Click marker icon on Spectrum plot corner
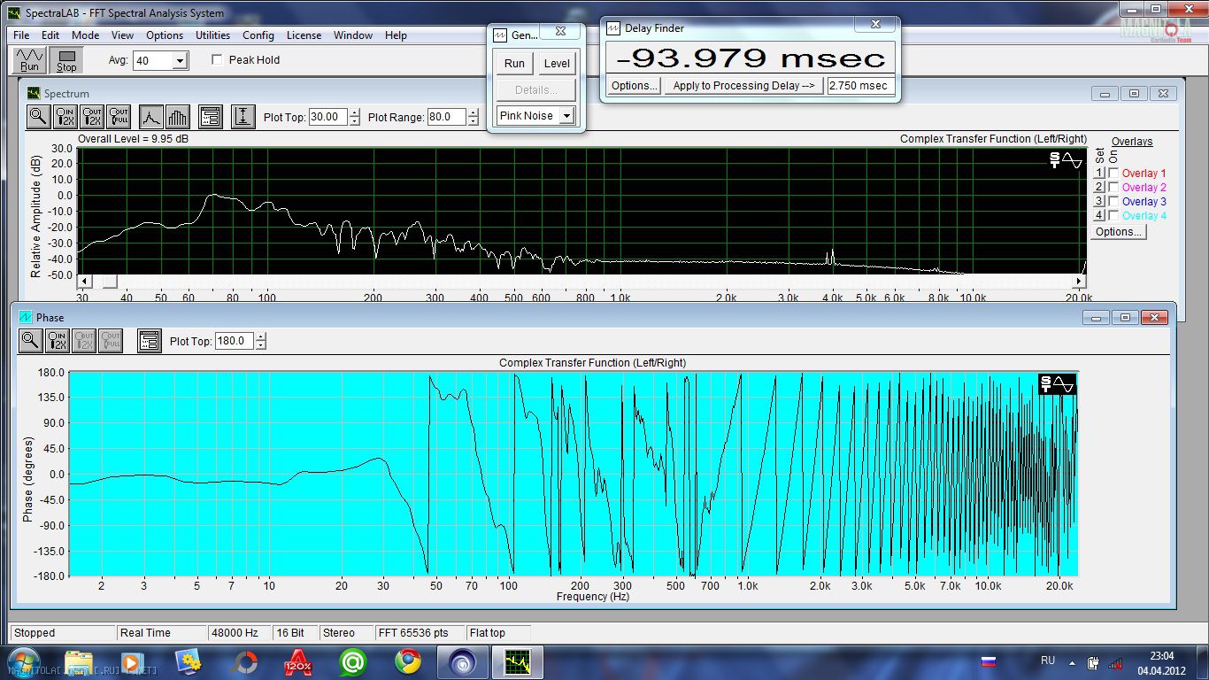 (1066, 160)
